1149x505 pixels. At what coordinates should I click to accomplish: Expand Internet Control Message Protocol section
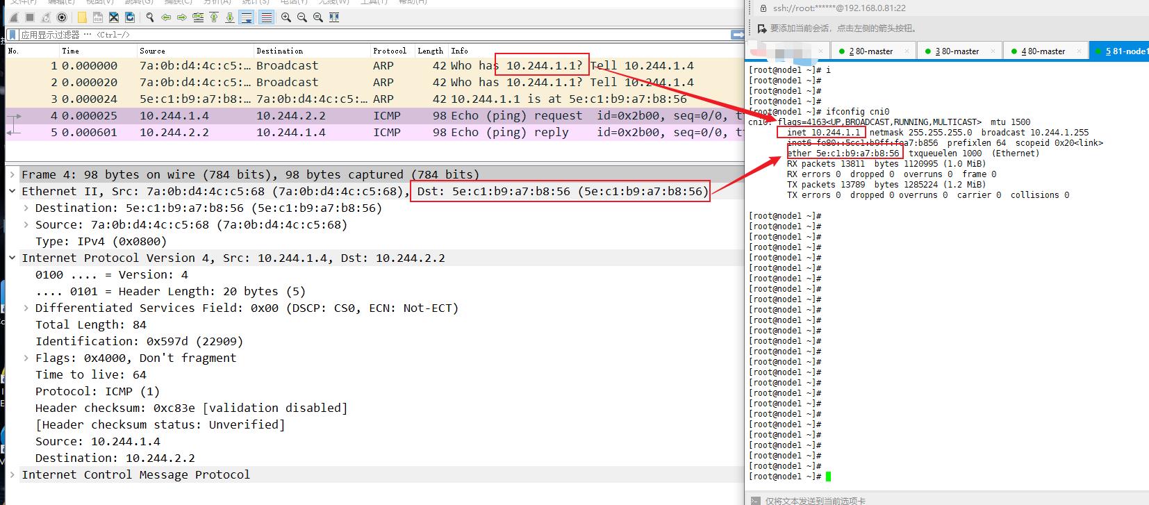[13, 474]
